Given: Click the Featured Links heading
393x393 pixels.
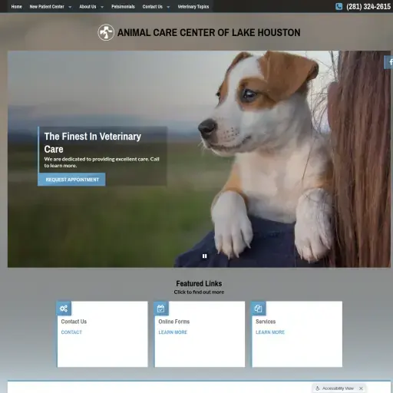Looking at the screenshot, I should (199, 283).
